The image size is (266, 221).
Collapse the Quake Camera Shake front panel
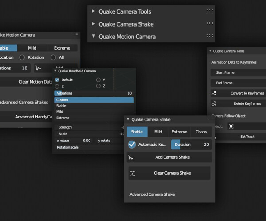128,119
